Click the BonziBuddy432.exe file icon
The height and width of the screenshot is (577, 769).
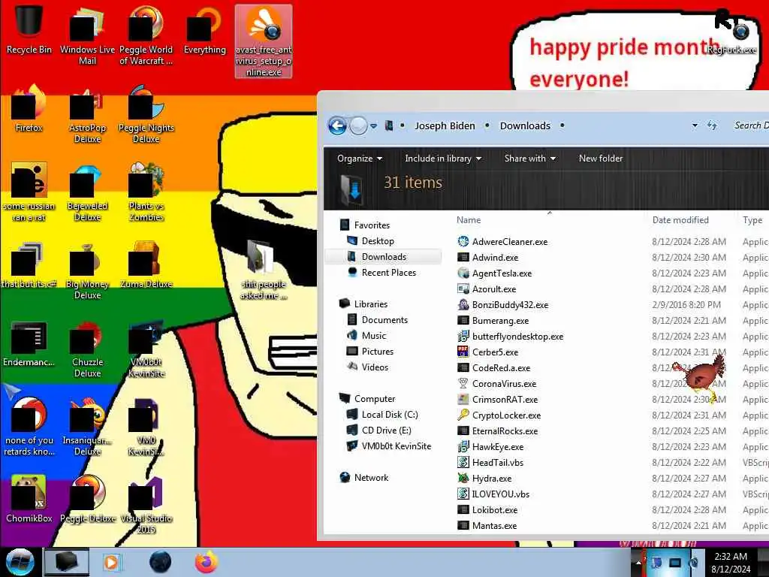(463, 305)
